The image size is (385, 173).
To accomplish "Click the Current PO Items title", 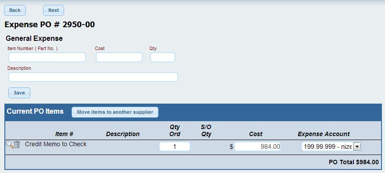I will 35,112.
